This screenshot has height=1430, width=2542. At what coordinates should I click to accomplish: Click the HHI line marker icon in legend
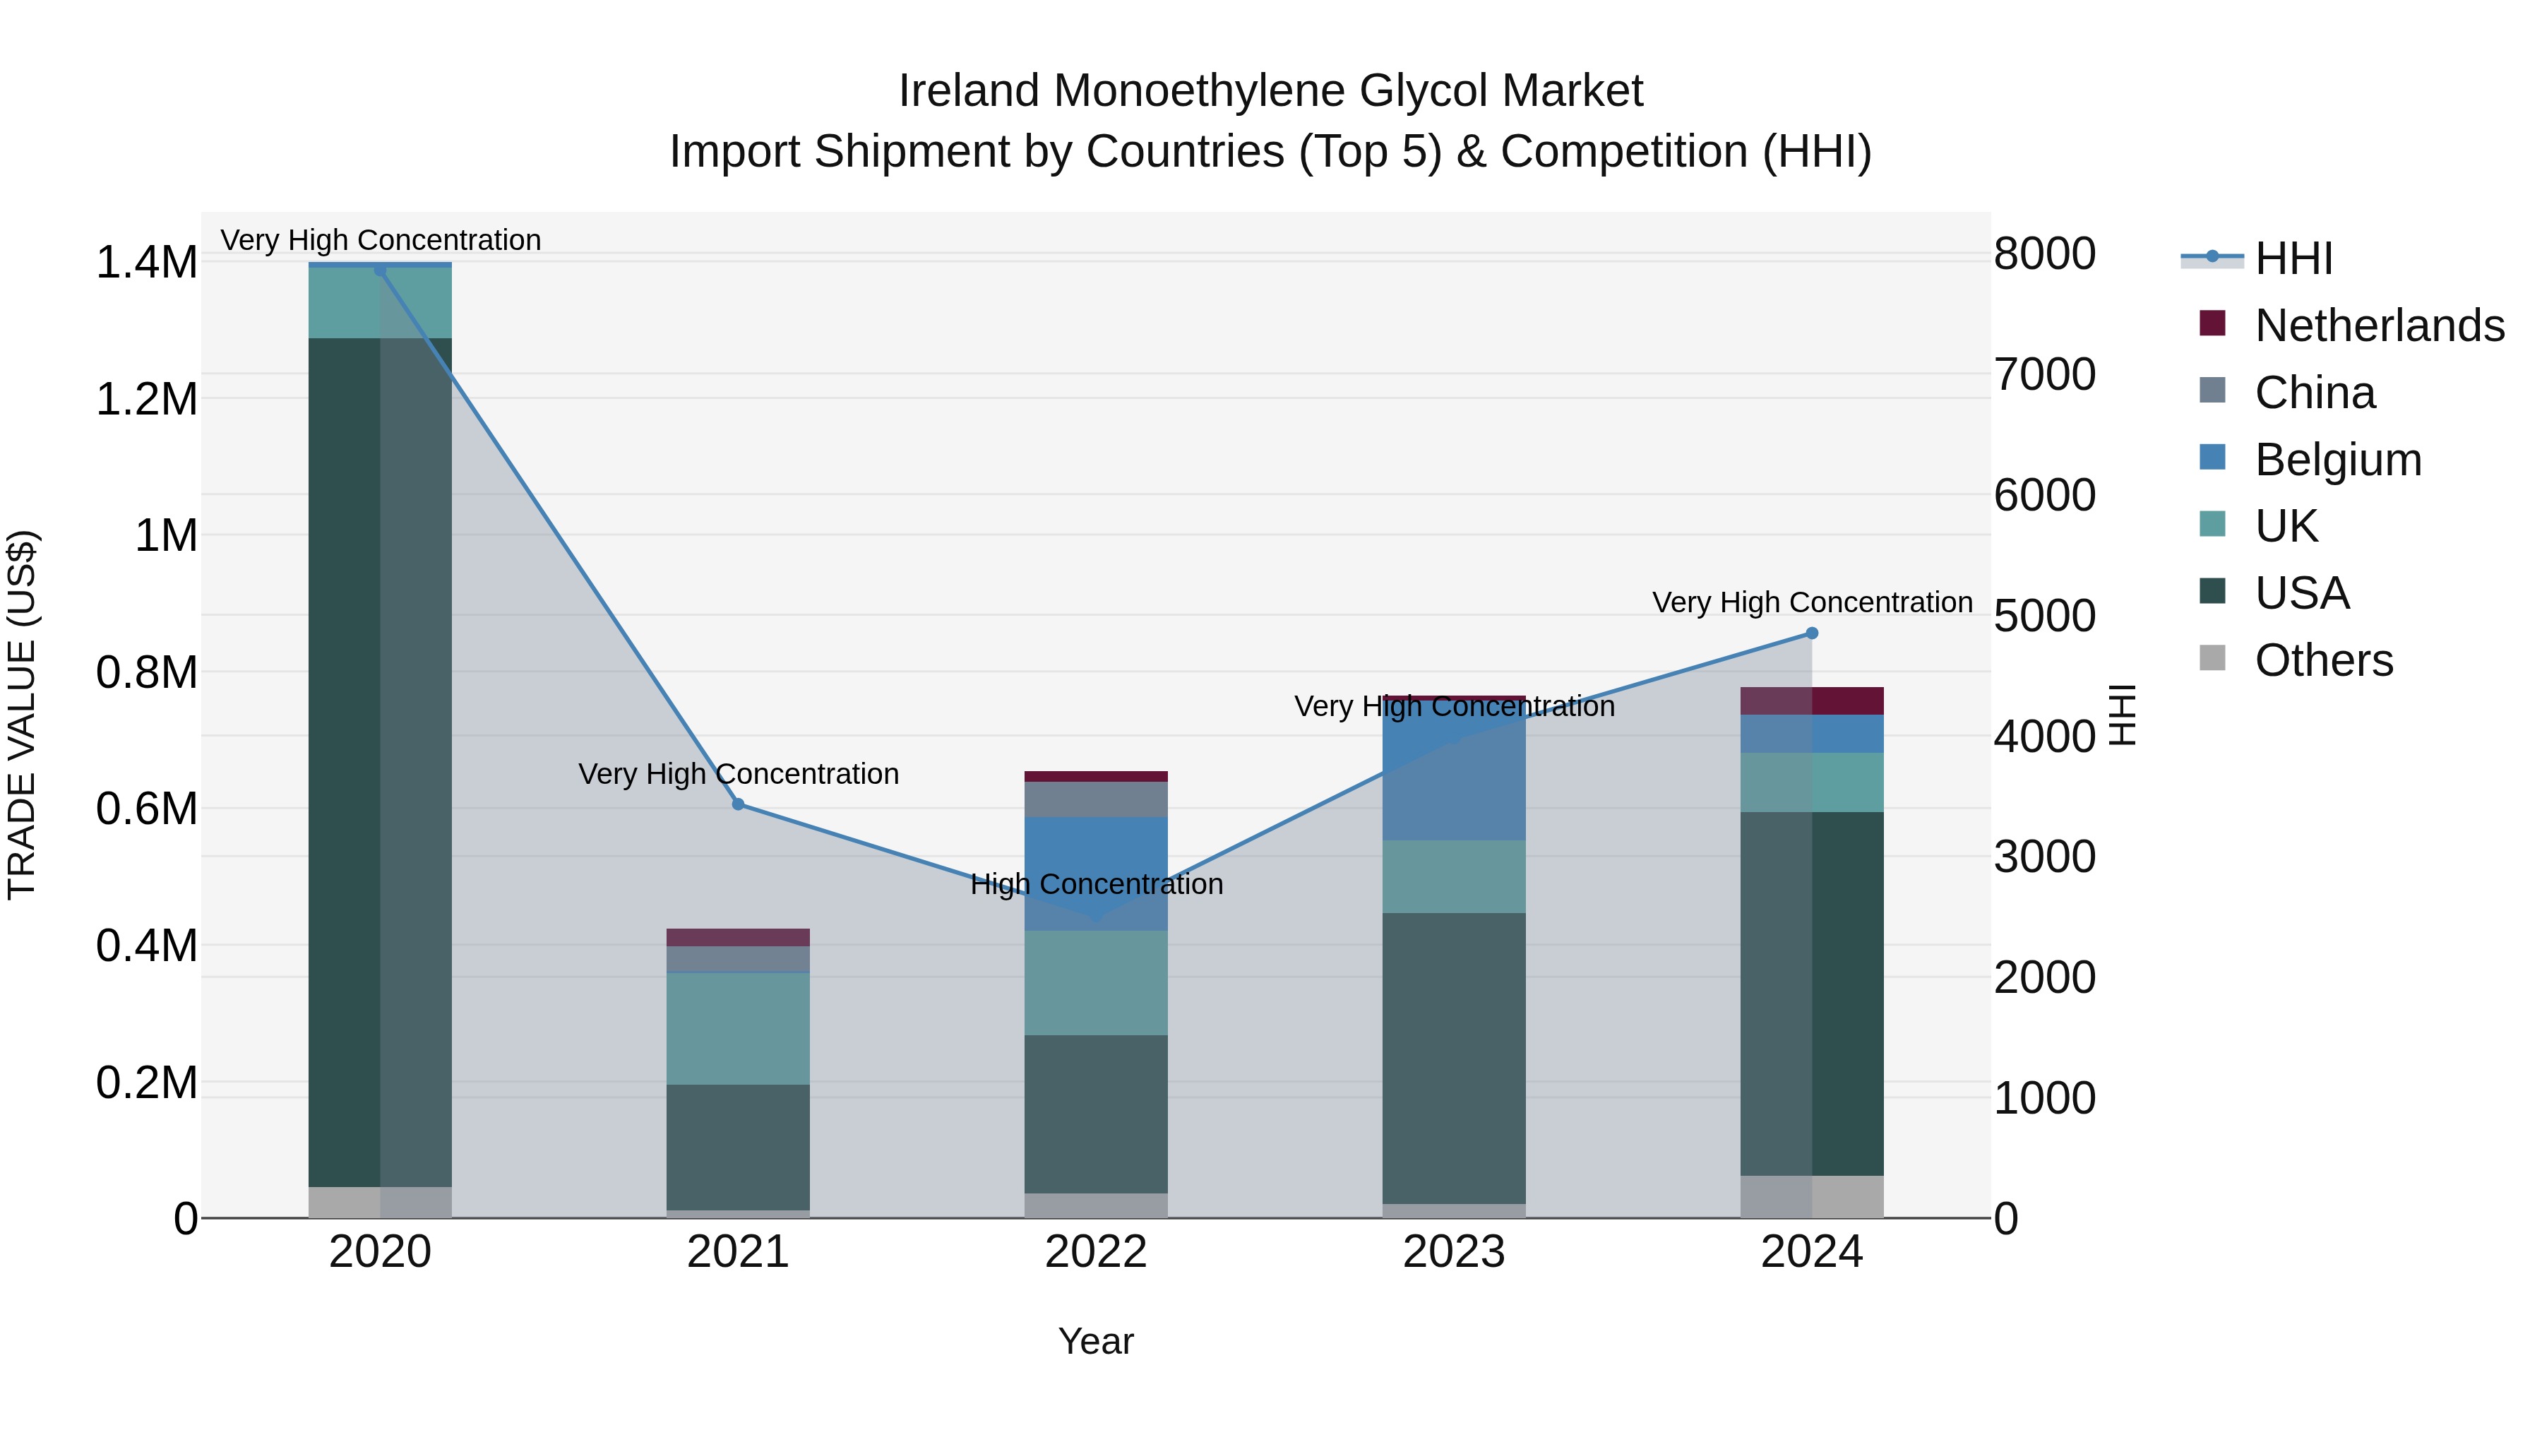click(2212, 256)
